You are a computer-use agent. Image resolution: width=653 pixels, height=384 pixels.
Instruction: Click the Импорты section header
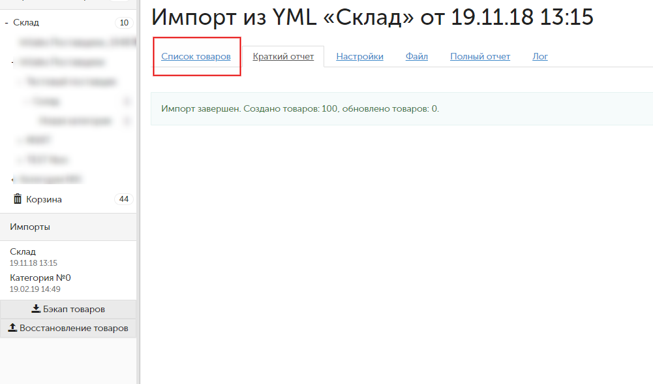pos(30,227)
